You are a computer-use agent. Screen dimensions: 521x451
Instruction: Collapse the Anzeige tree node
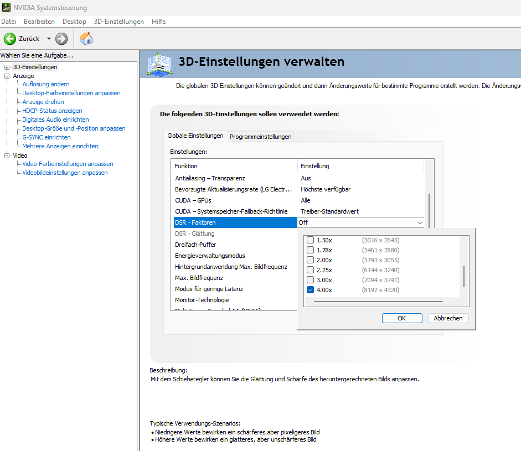pyautogui.click(x=7, y=76)
